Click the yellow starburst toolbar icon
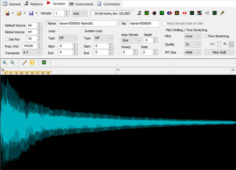The width and height of the screenshot is (236, 170). pos(32,62)
